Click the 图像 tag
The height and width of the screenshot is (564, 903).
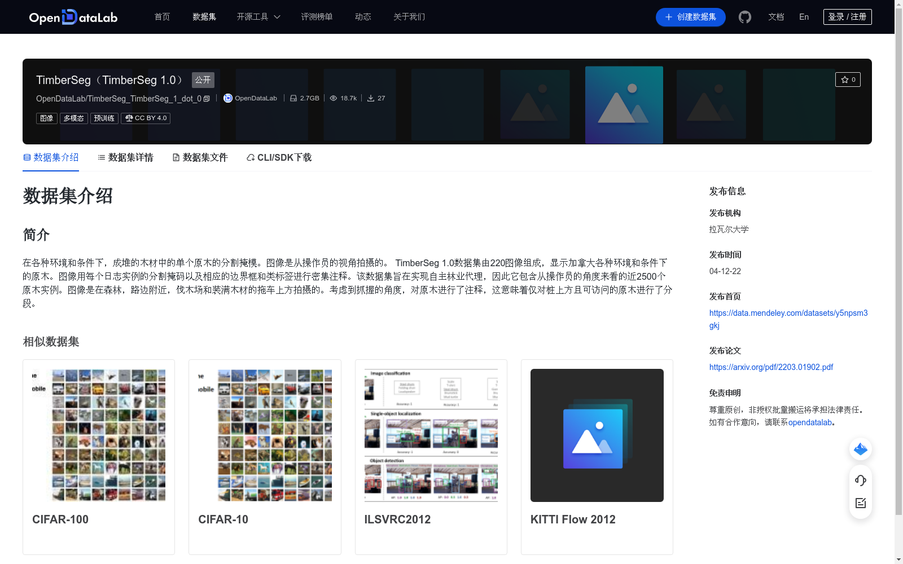pos(47,118)
